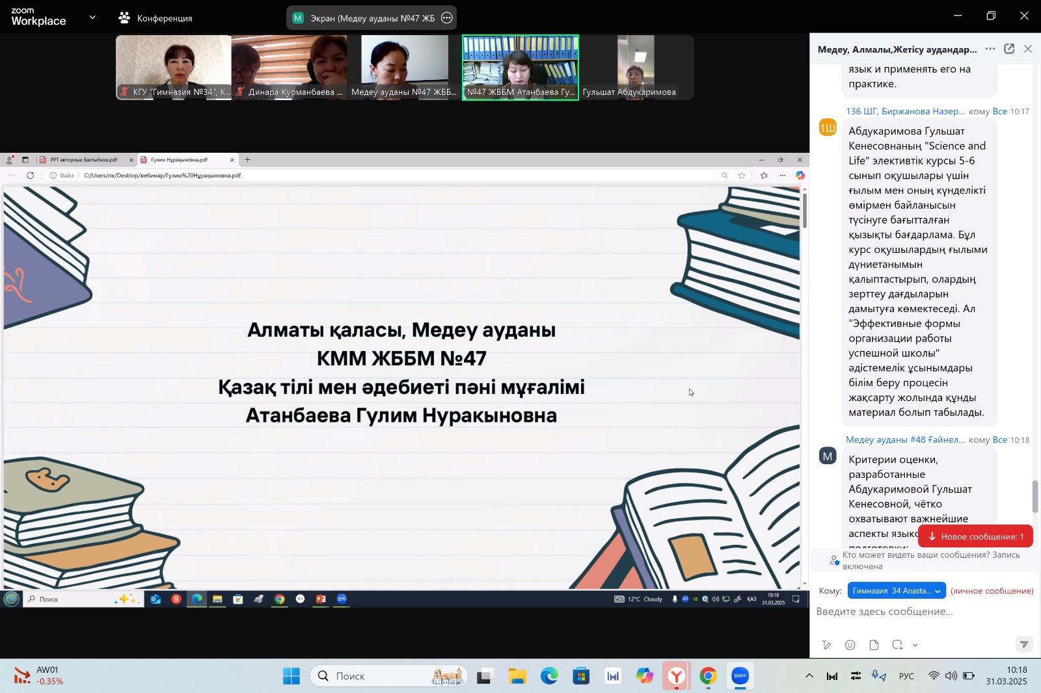Select Гульшат Абдукаримова video thumbnail
1041x693 pixels.
(636, 68)
